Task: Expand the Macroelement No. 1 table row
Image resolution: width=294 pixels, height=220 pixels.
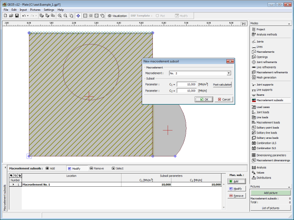Action: [x=13, y=184]
